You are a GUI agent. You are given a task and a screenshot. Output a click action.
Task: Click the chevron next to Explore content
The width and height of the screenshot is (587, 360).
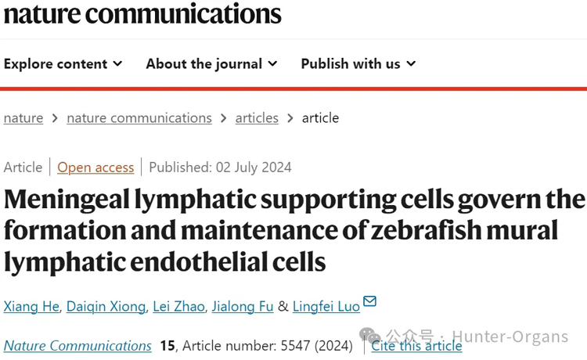[x=117, y=64]
